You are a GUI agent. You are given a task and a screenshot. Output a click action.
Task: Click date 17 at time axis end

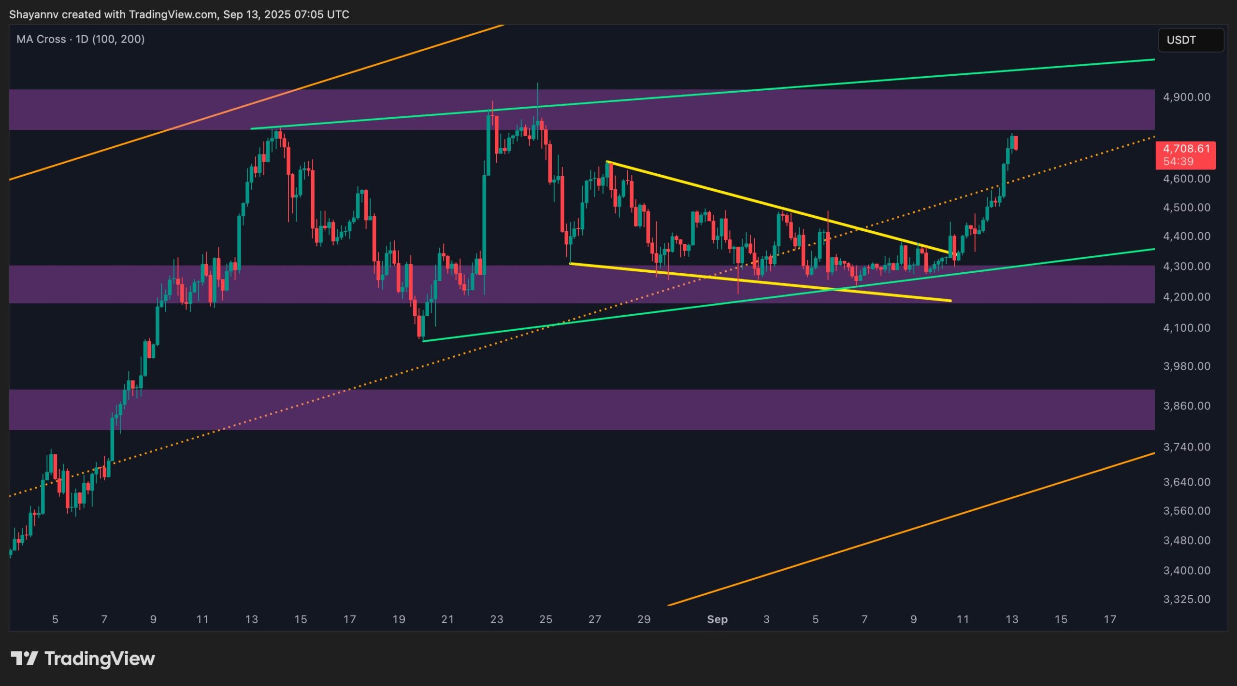click(x=1110, y=619)
